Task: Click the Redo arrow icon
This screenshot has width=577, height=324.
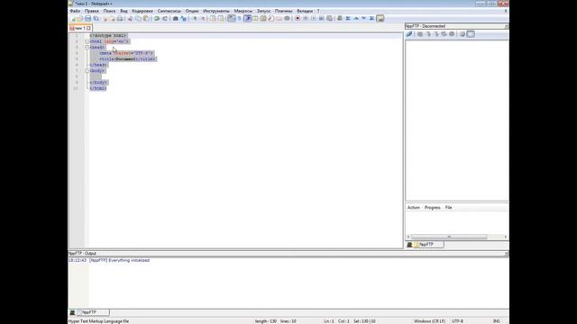Action: [165, 18]
